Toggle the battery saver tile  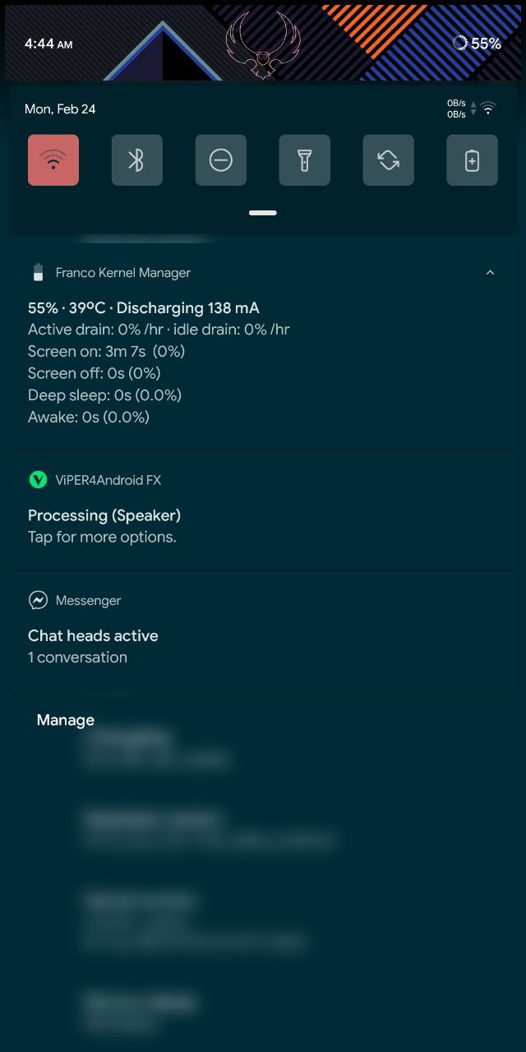473,160
